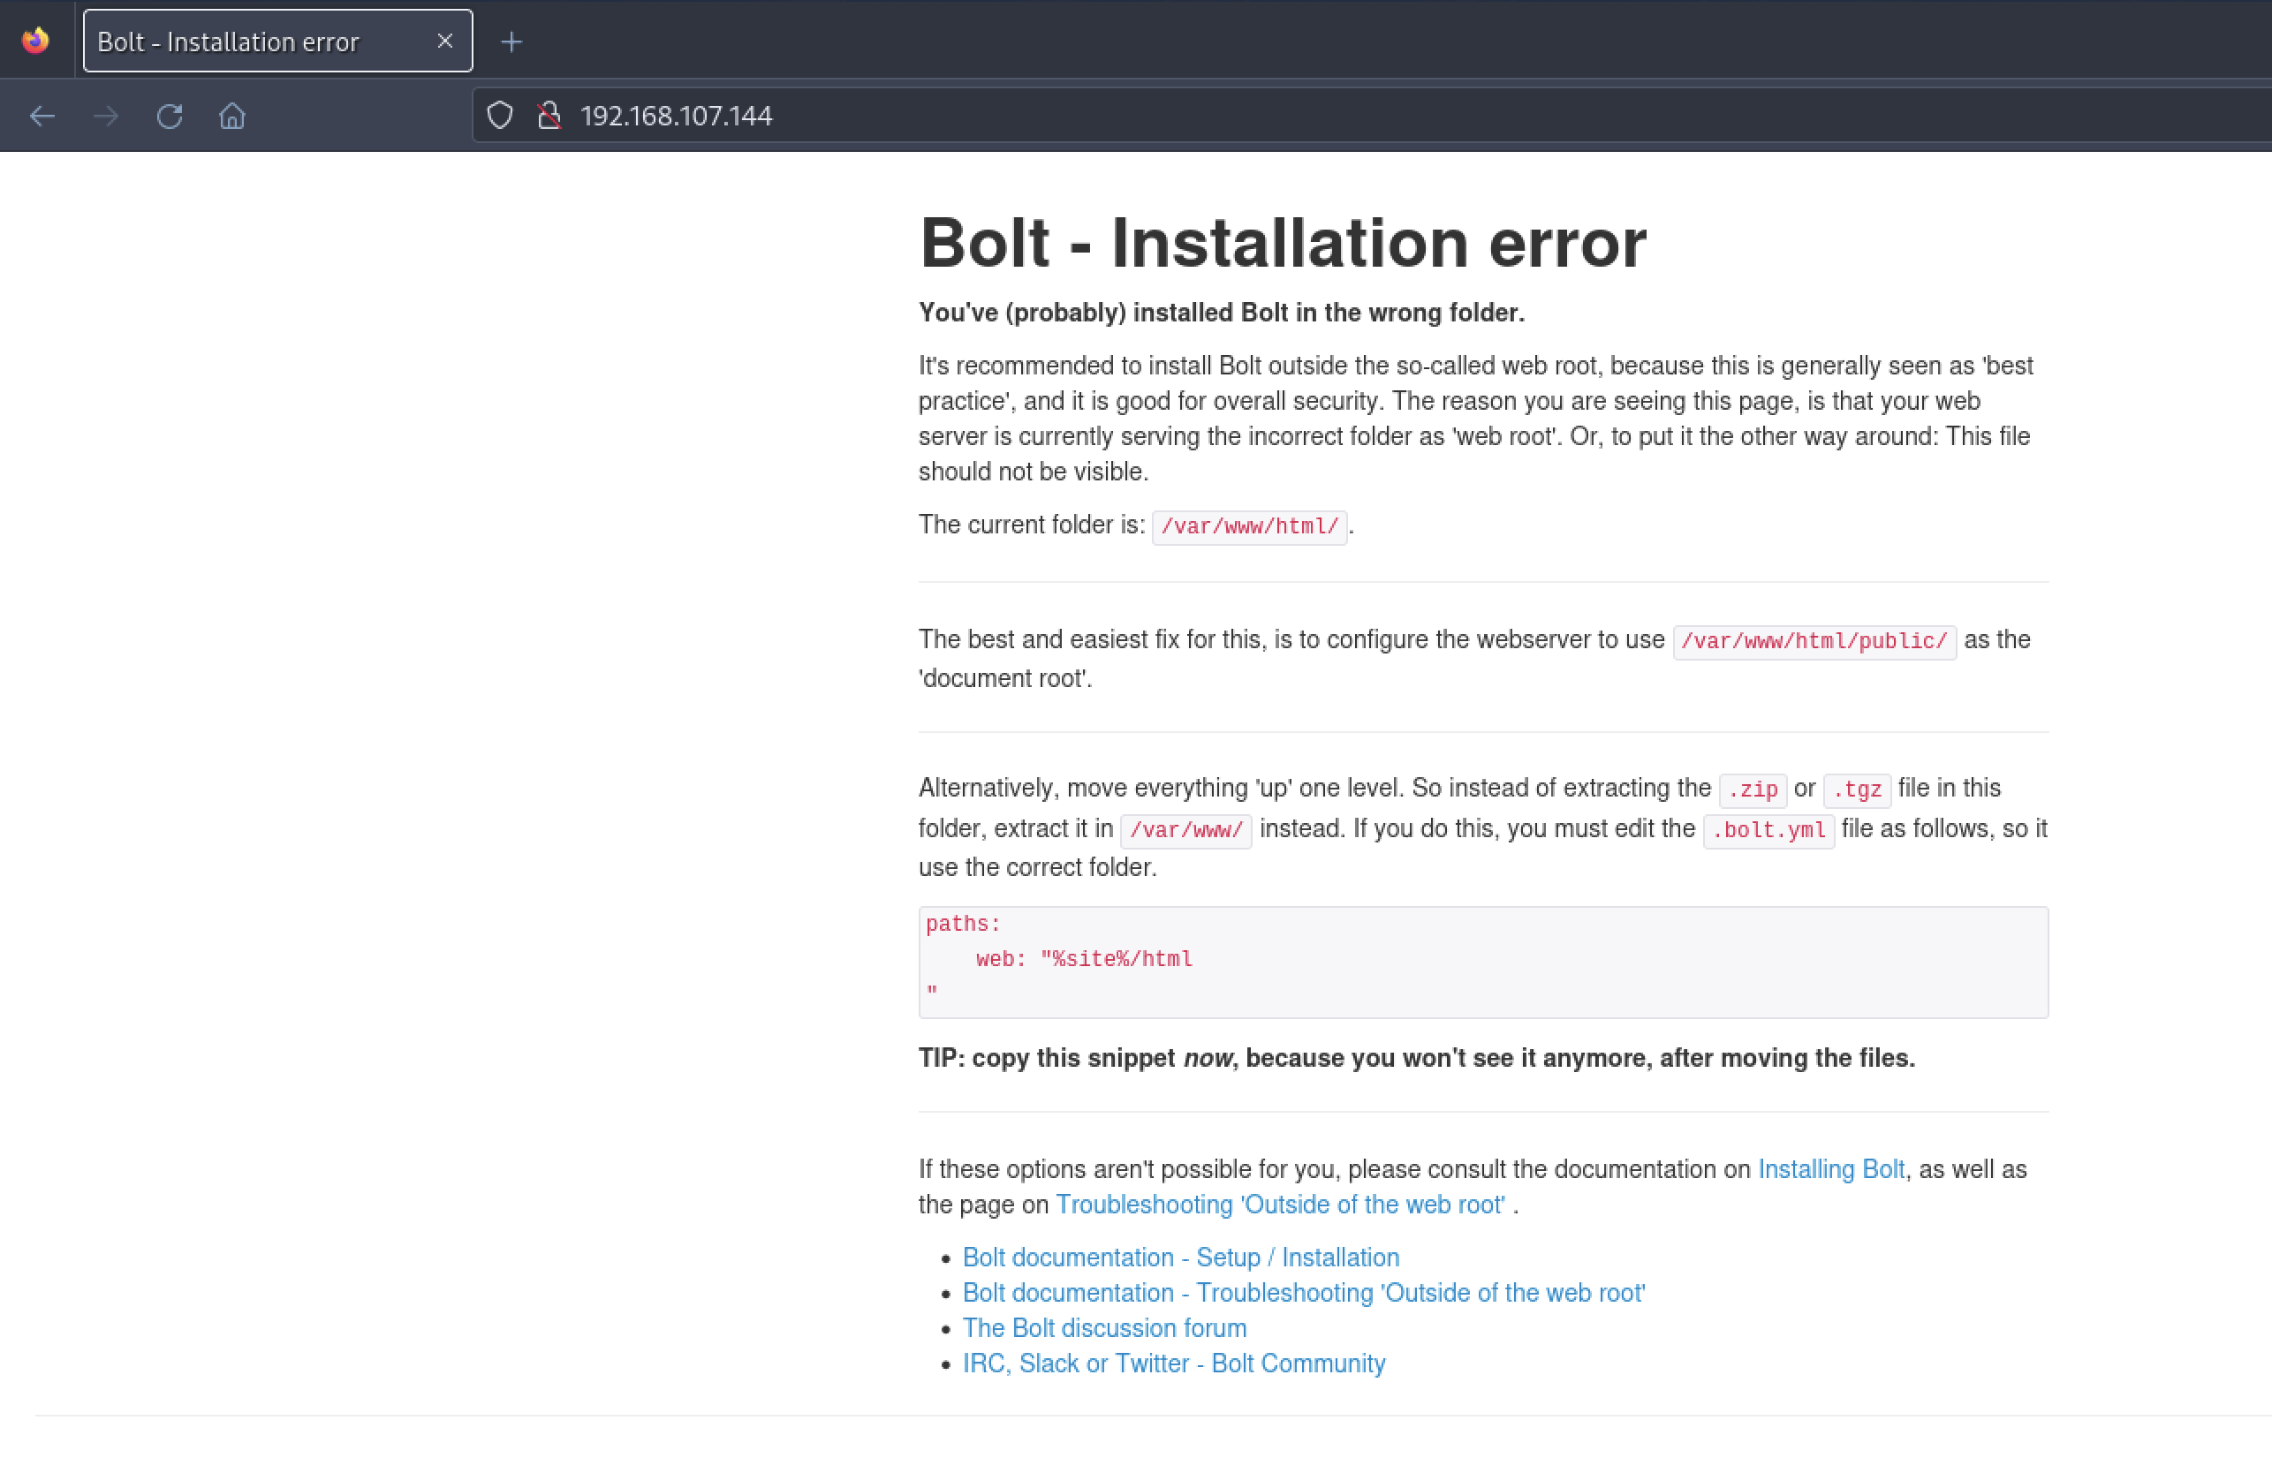Visit The Bolt discussion forum
The width and height of the screenshot is (2272, 1473).
pos(1104,1328)
